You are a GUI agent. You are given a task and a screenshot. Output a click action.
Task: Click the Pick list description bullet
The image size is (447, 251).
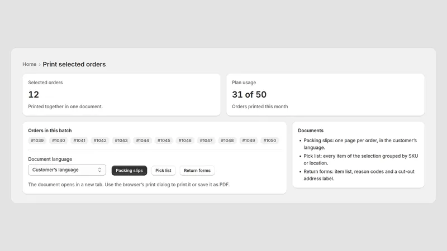360,160
